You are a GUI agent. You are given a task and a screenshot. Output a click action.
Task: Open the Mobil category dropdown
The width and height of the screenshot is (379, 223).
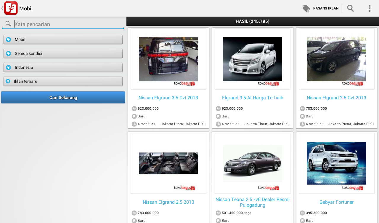63,39
